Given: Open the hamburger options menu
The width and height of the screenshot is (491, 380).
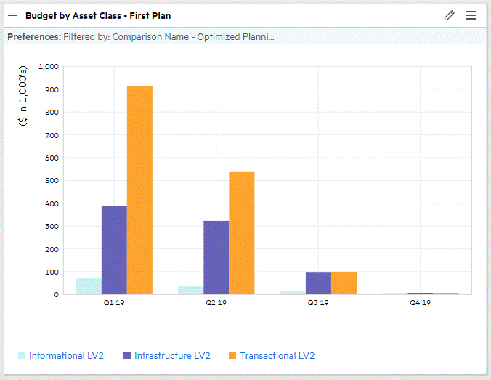Looking at the screenshot, I should pyautogui.click(x=470, y=15).
